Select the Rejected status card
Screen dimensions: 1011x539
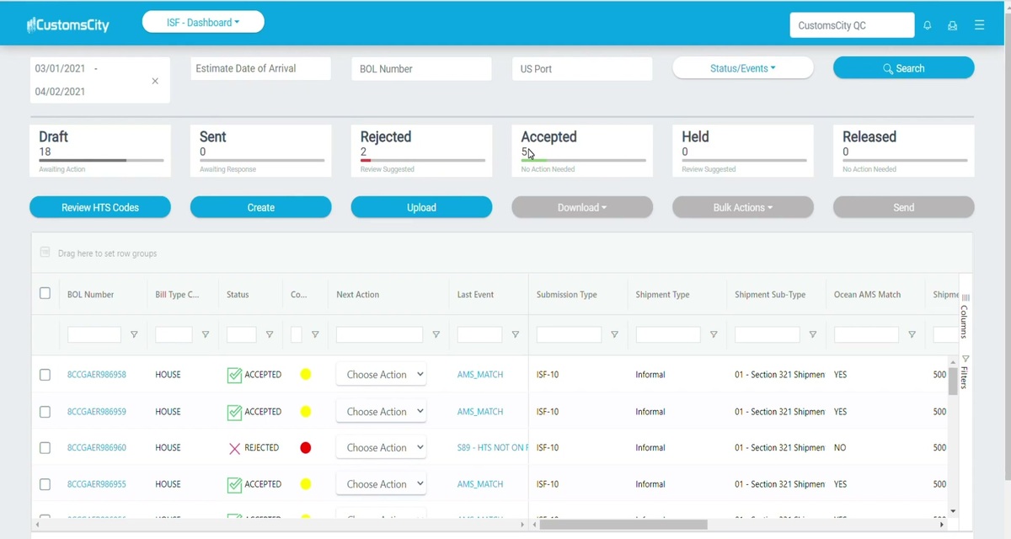421,152
